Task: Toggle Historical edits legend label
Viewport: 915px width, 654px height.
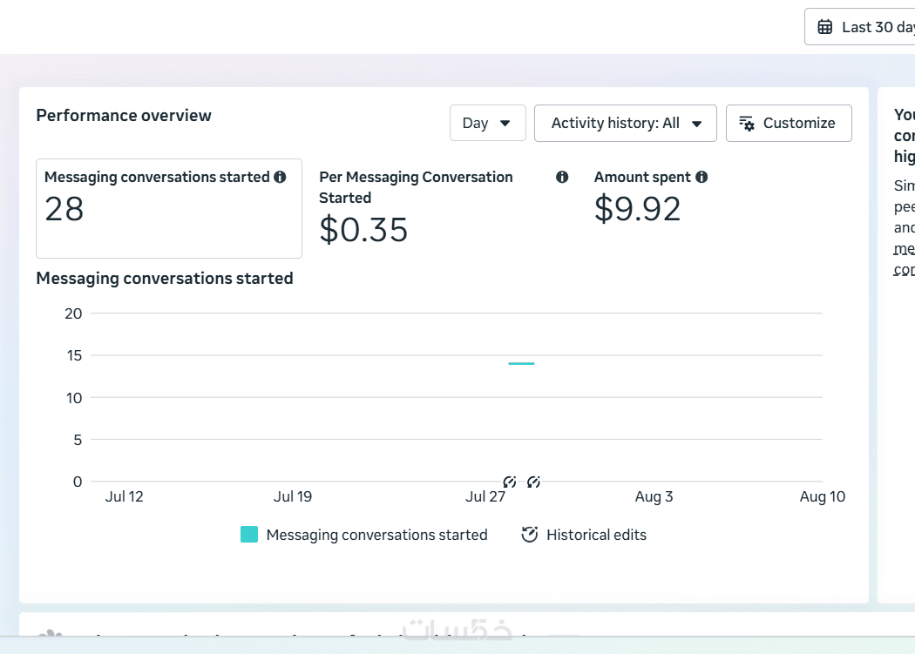Action: click(x=596, y=535)
